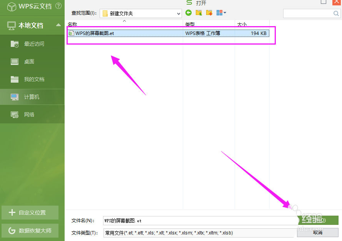Click the 桌面 desktop icon
The image size is (342, 241).
15,61
